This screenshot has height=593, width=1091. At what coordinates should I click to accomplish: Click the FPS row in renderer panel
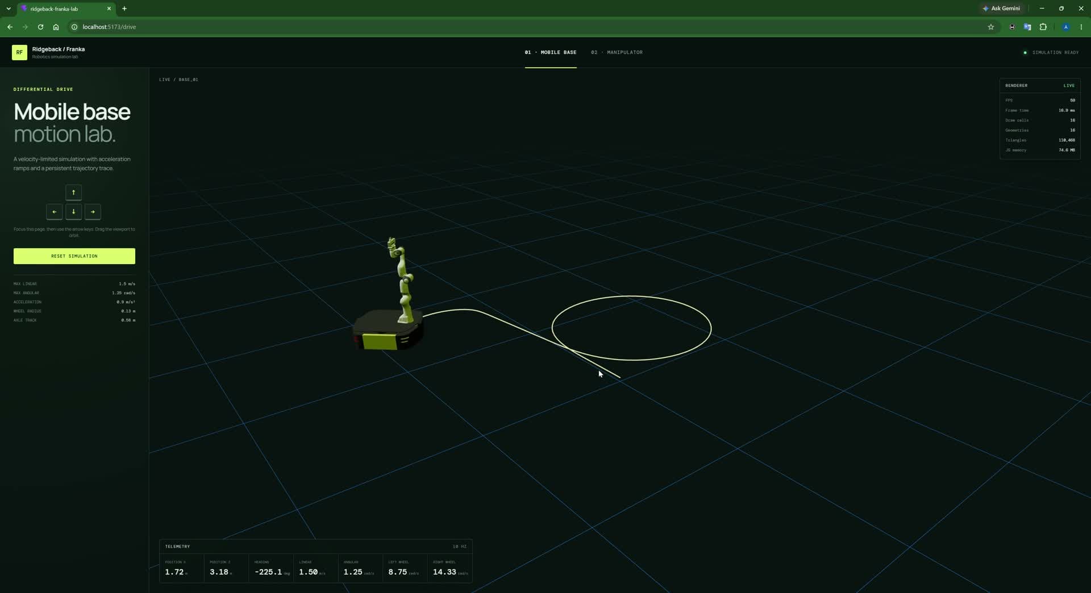point(1040,101)
